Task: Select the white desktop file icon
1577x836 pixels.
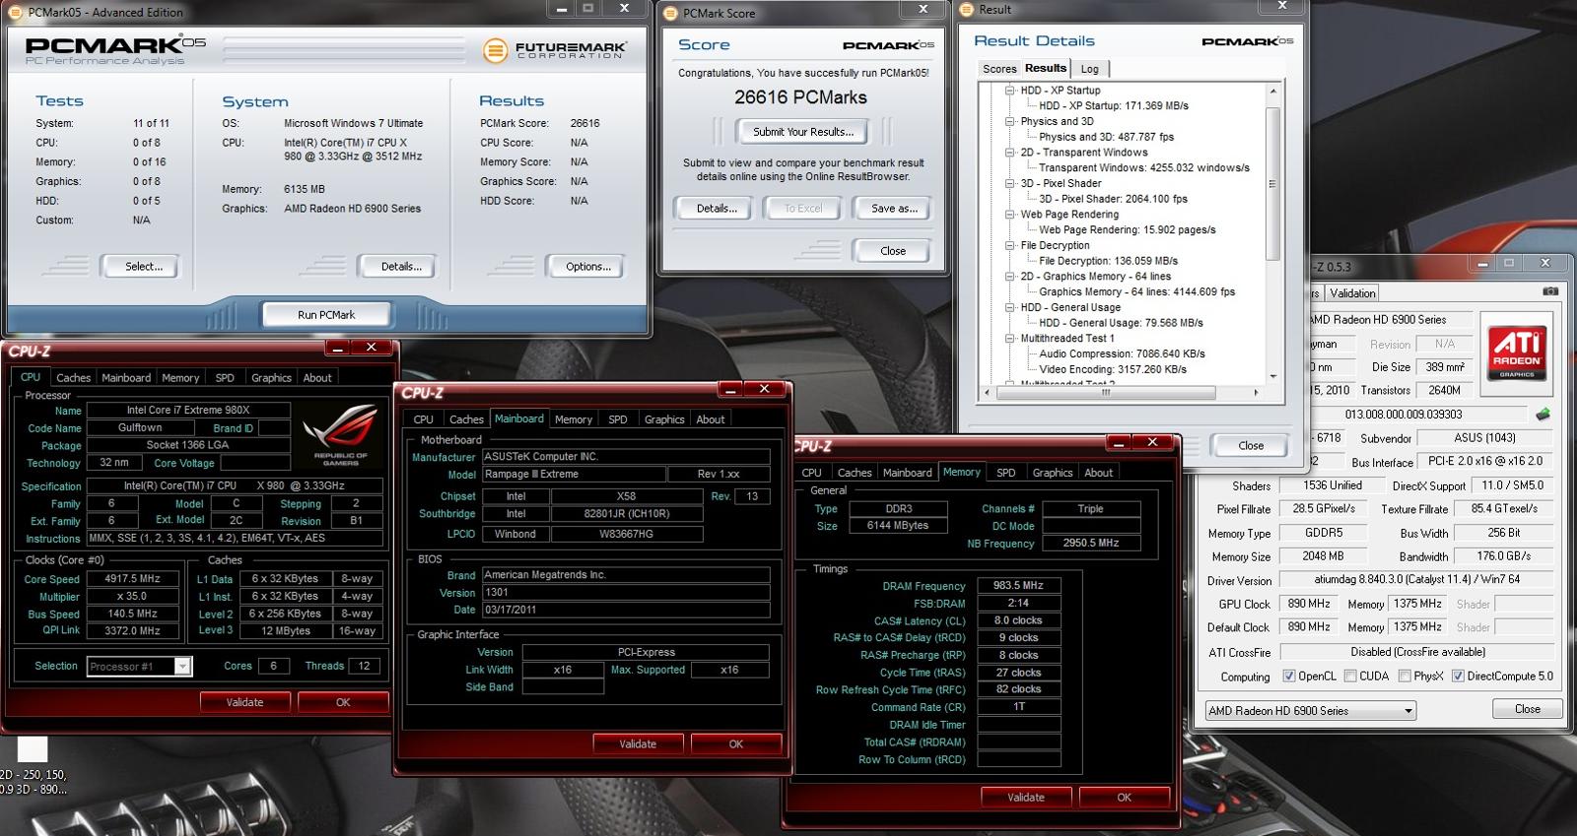Action: pyautogui.click(x=33, y=750)
